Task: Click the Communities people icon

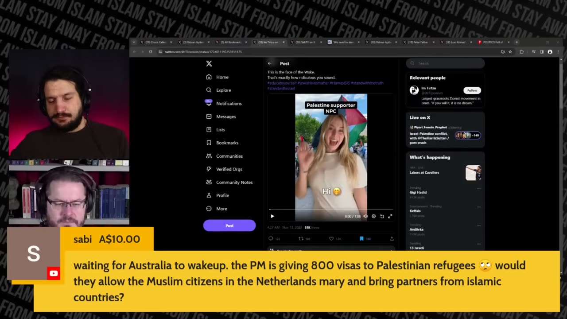Action: [x=209, y=156]
